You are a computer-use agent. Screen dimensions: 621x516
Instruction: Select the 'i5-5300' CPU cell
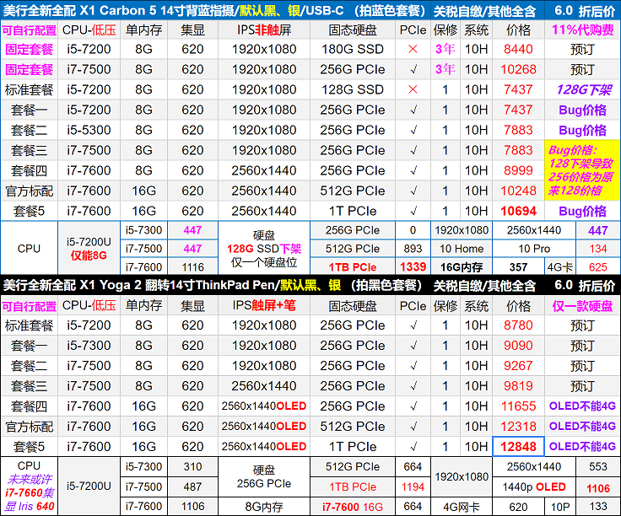click(x=89, y=130)
